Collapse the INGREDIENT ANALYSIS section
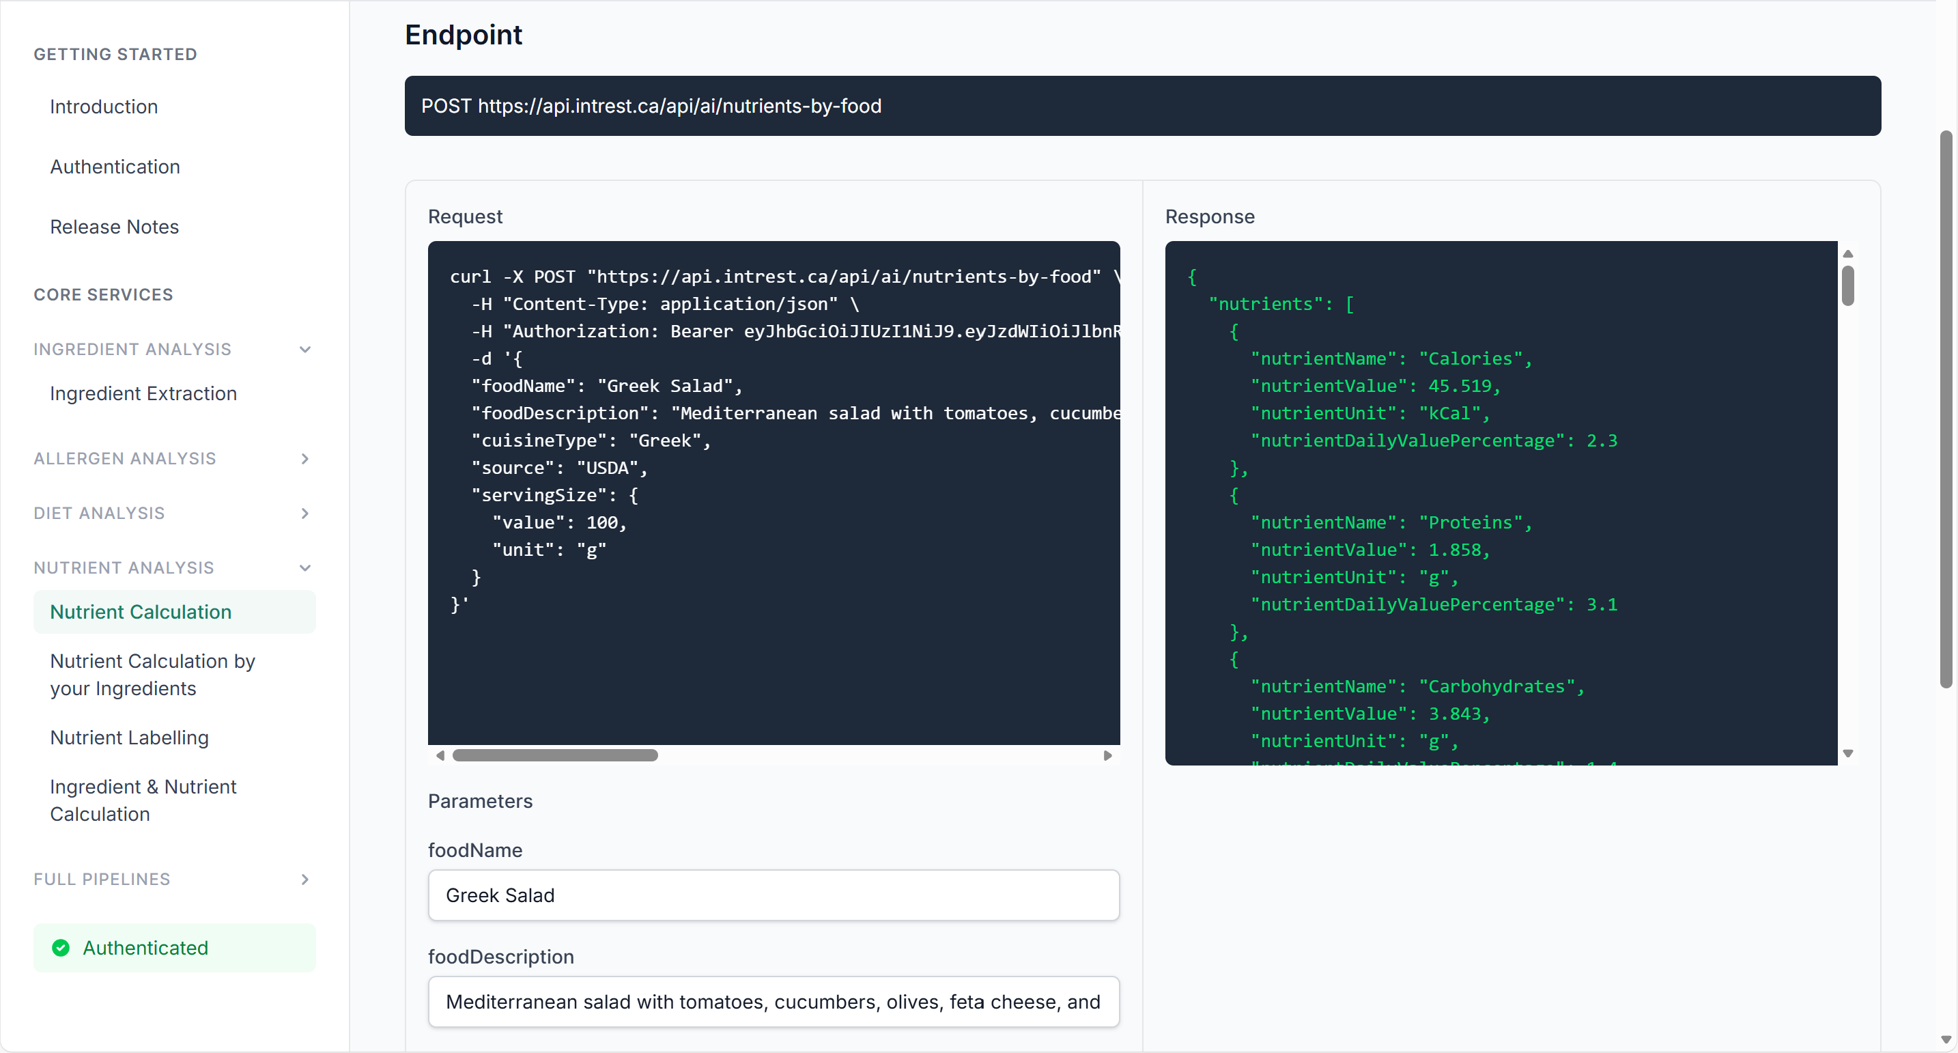Viewport: 1958px width, 1053px height. coord(304,349)
